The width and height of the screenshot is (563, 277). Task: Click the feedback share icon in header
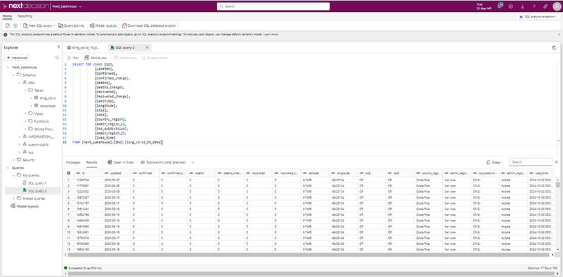(x=545, y=7)
